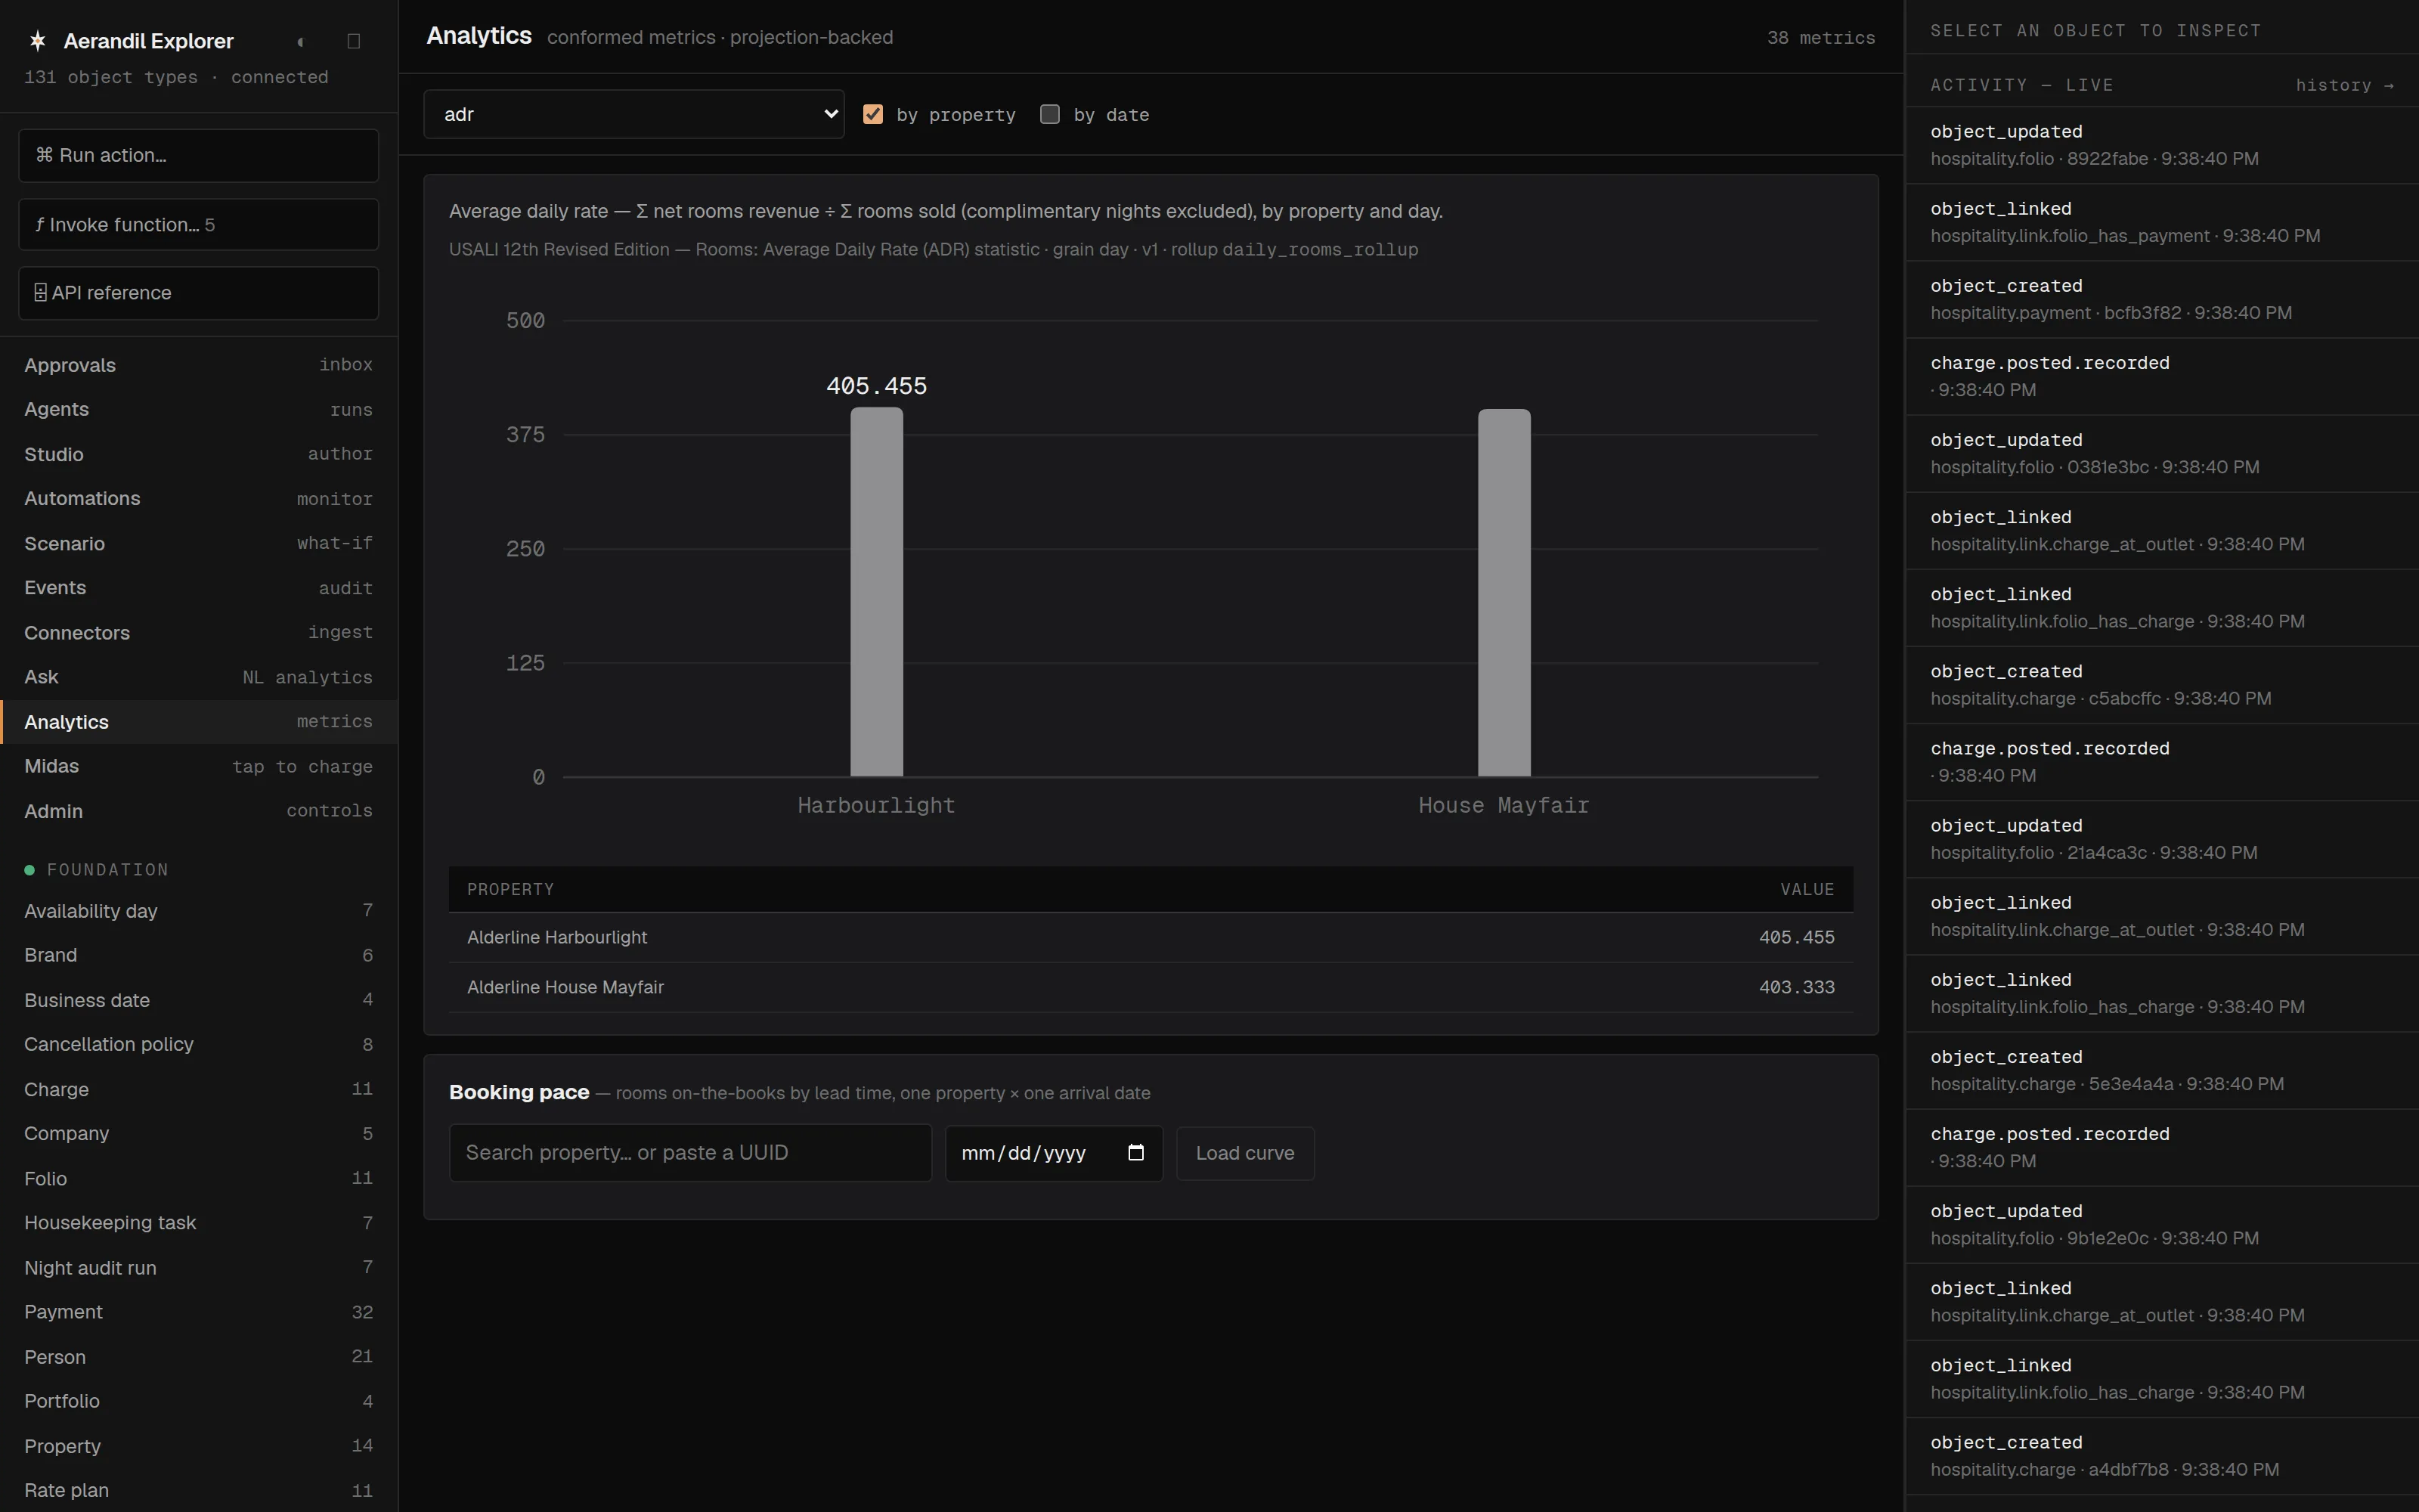Open Invoke function launcher
The width and height of the screenshot is (2419, 1512).
[198, 224]
